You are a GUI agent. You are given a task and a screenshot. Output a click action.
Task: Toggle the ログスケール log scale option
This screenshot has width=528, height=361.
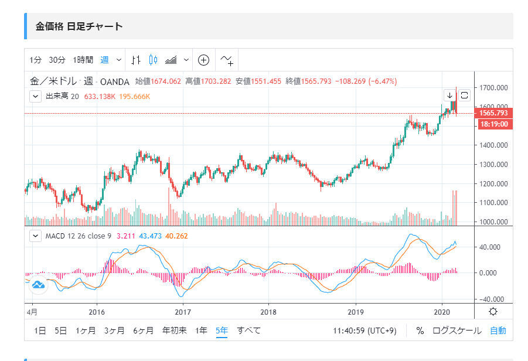click(x=457, y=331)
